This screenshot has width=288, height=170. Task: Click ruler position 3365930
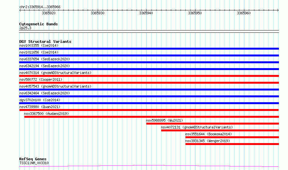[97, 13]
